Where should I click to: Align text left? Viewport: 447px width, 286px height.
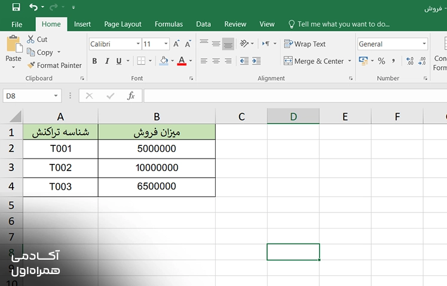click(204, 61)
